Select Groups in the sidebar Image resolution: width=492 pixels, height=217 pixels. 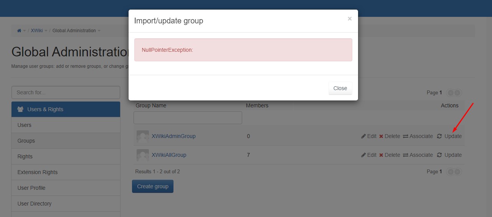point(66,141)
